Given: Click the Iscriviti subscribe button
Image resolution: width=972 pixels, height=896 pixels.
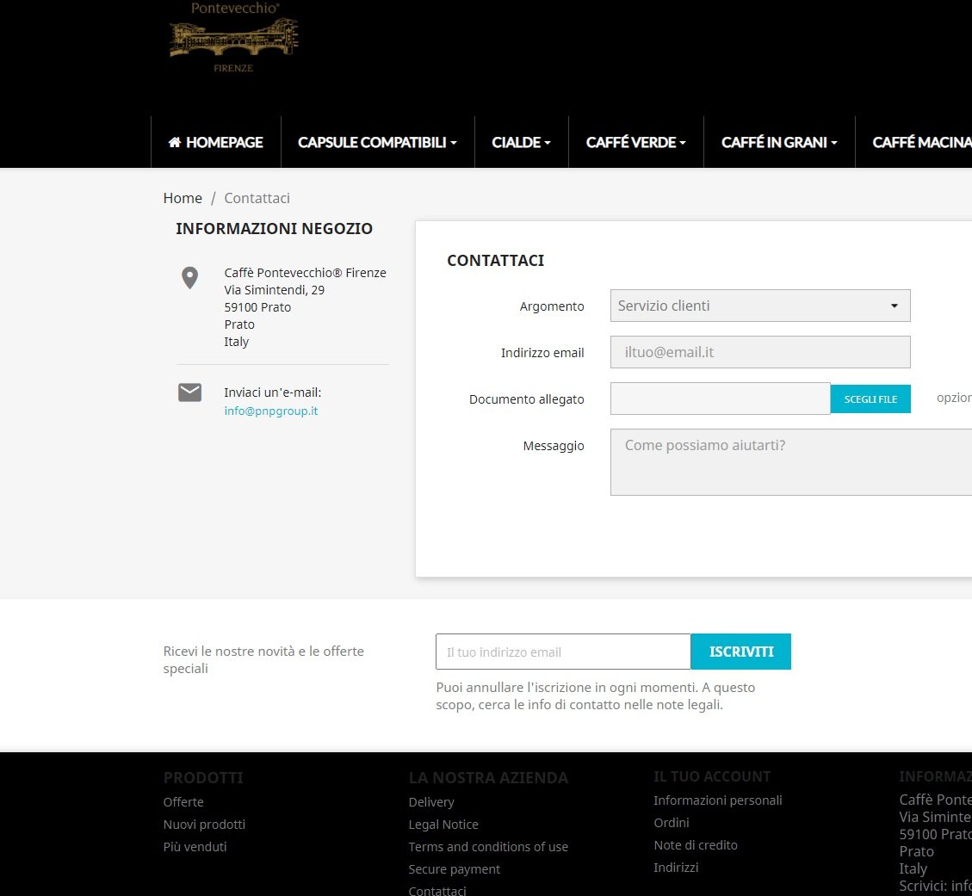Looking at the screenshot, I should click(x=740, y=652).
